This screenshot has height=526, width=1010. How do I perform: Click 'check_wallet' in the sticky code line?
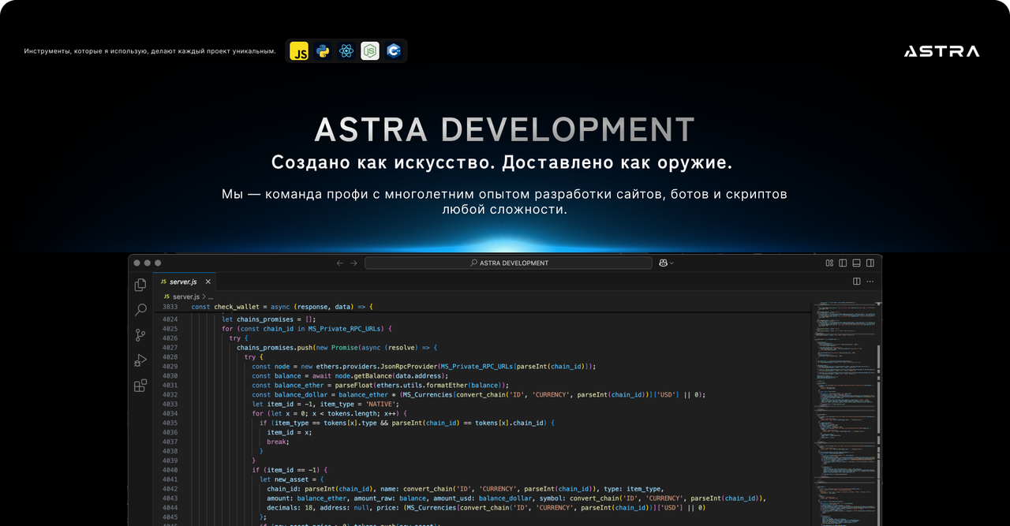pos(238,307)
